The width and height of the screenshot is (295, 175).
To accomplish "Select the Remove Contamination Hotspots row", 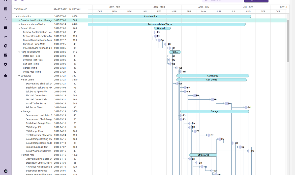I will (50, 32).
